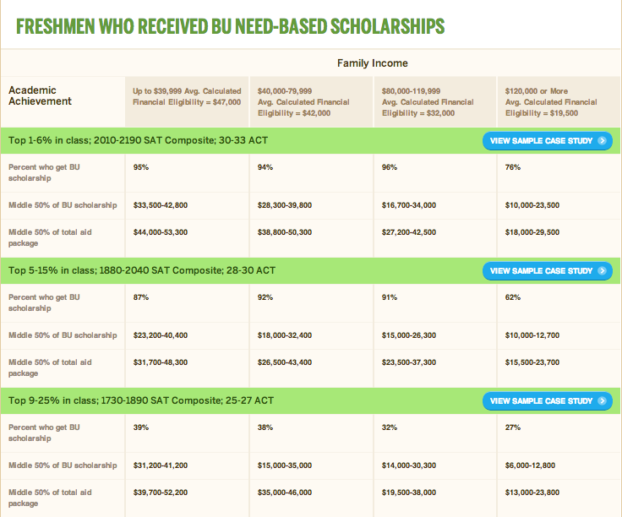The height and width of the screenshot is (517, 622).
Task: Select the Academic Achievement column header
Action: [x=40, y=95]
